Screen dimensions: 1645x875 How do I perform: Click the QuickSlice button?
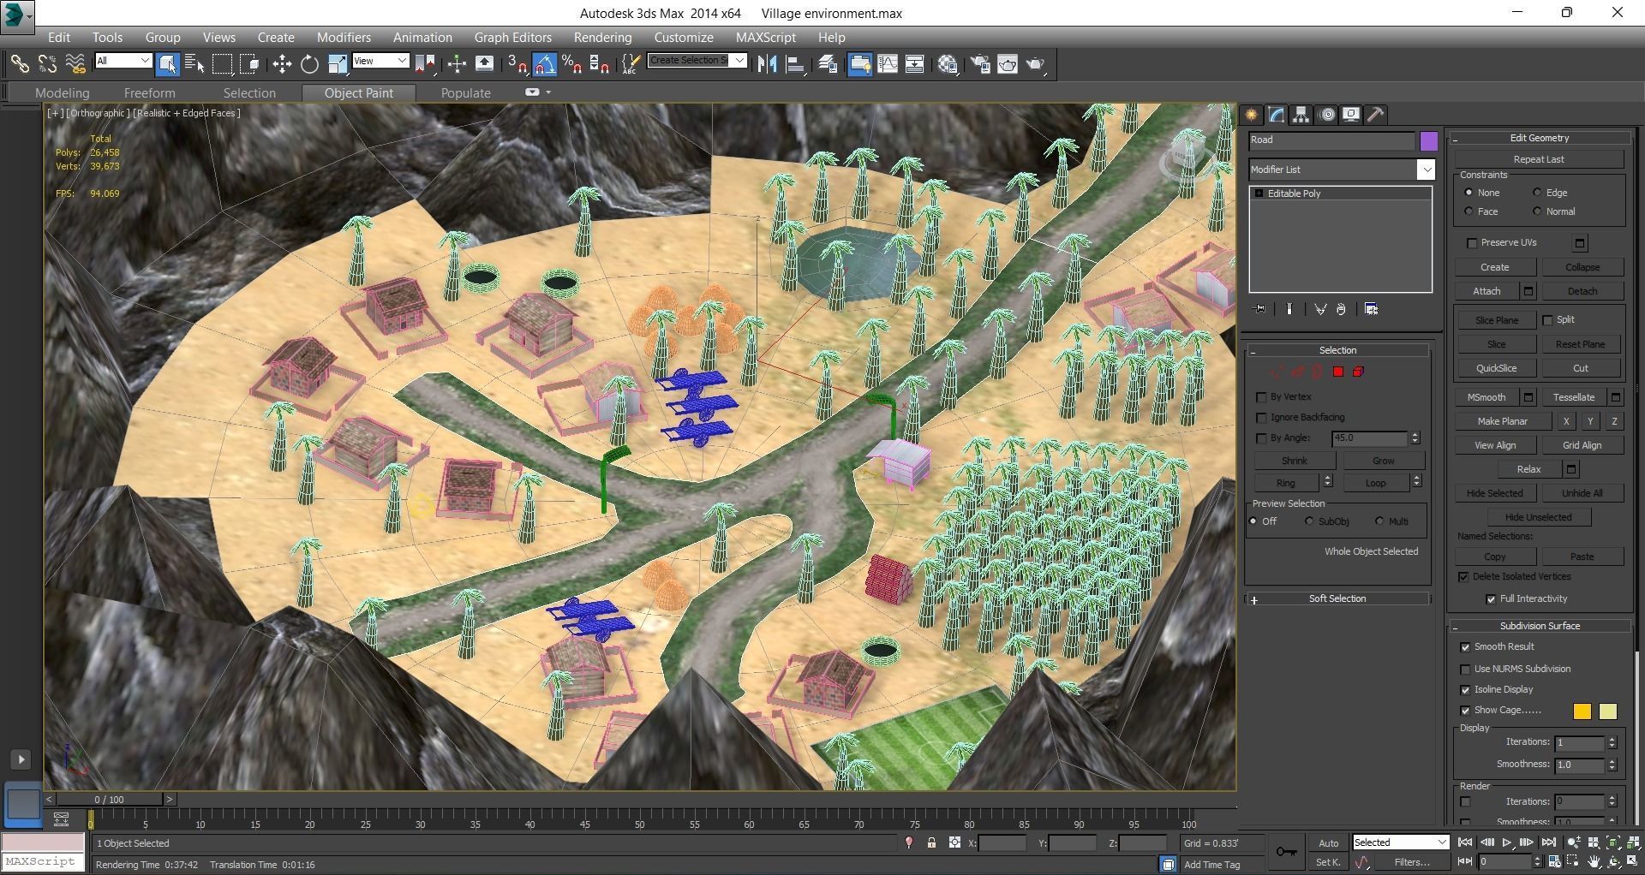tap(1496, 368)
